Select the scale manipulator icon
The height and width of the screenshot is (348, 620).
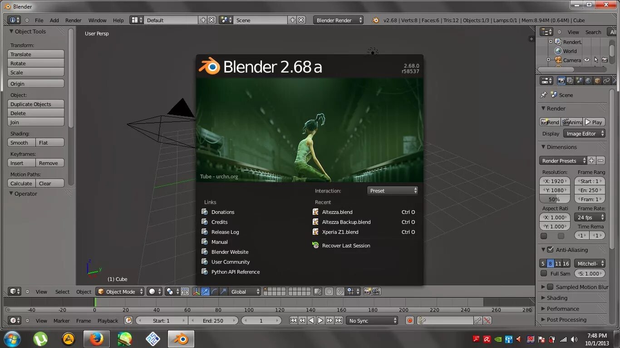(x=223, y=291)
